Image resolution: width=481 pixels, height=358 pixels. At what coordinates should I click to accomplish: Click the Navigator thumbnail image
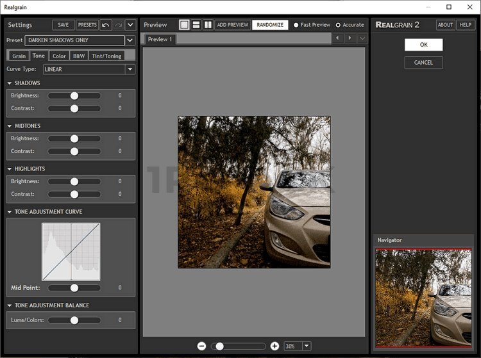[423, 297]
